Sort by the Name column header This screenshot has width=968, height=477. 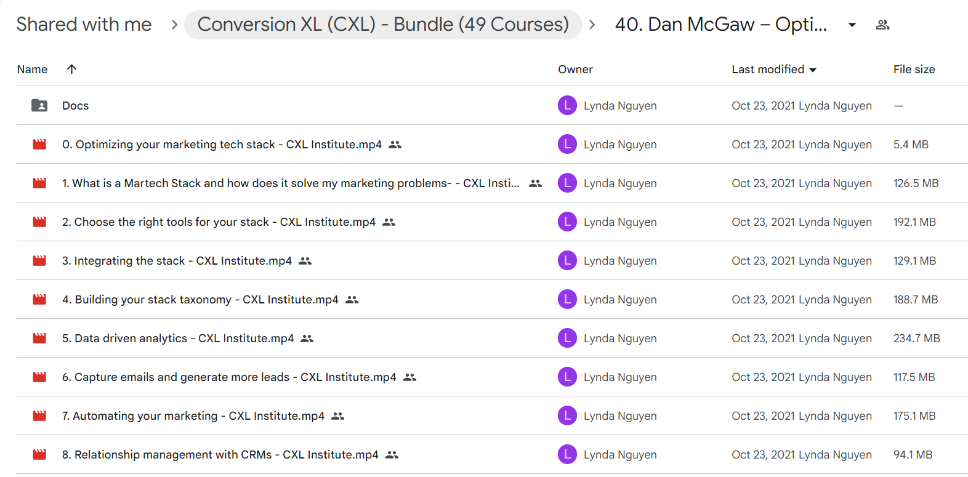[32, 70]
